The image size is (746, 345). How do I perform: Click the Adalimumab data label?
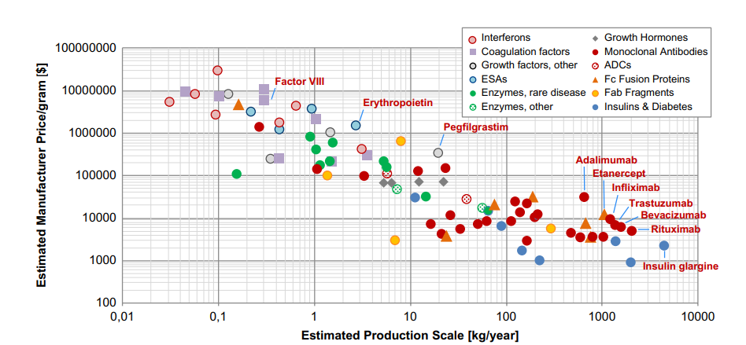click(607, 160)
